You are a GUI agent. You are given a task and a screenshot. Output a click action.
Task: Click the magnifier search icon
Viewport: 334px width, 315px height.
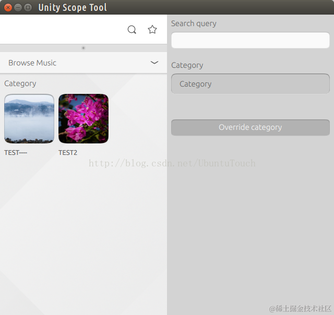(x=132, y=30)
